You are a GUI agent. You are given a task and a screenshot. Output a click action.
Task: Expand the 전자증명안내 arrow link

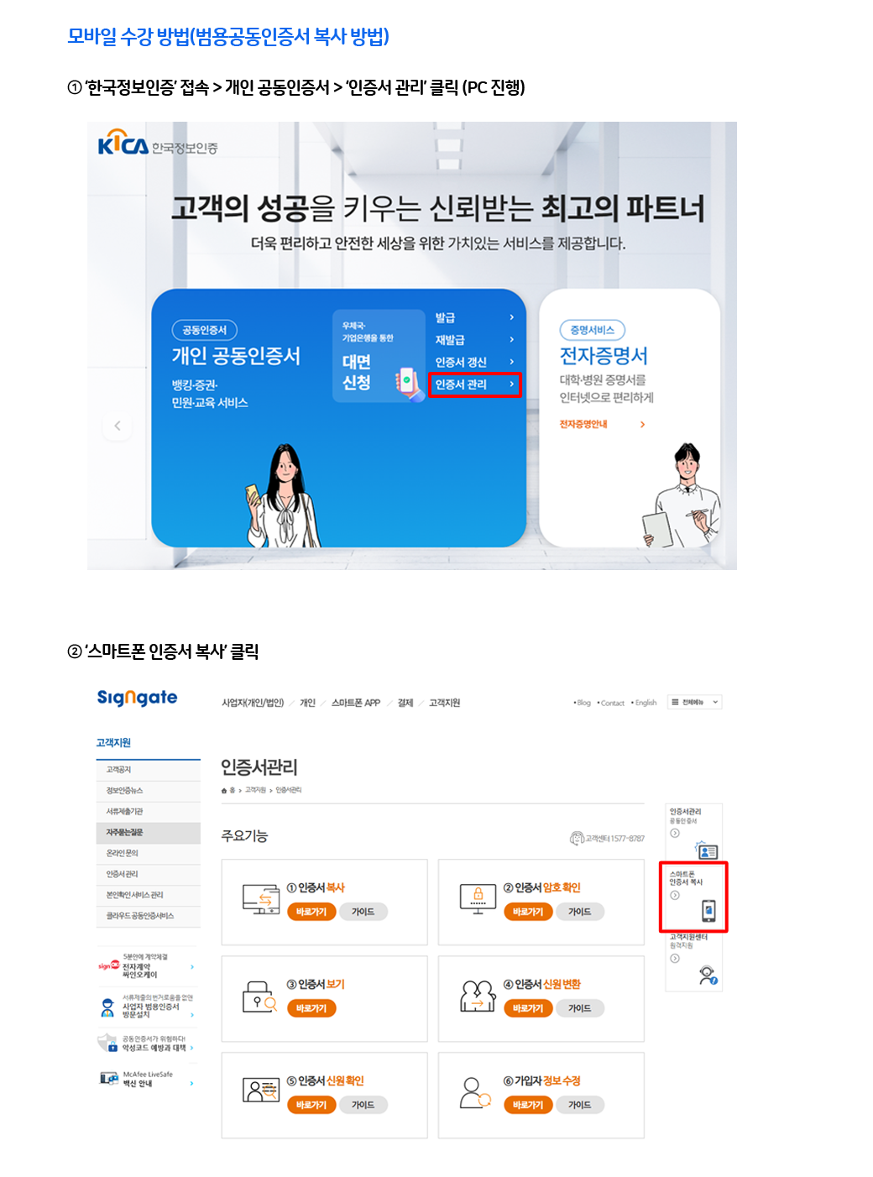[603, 425]
